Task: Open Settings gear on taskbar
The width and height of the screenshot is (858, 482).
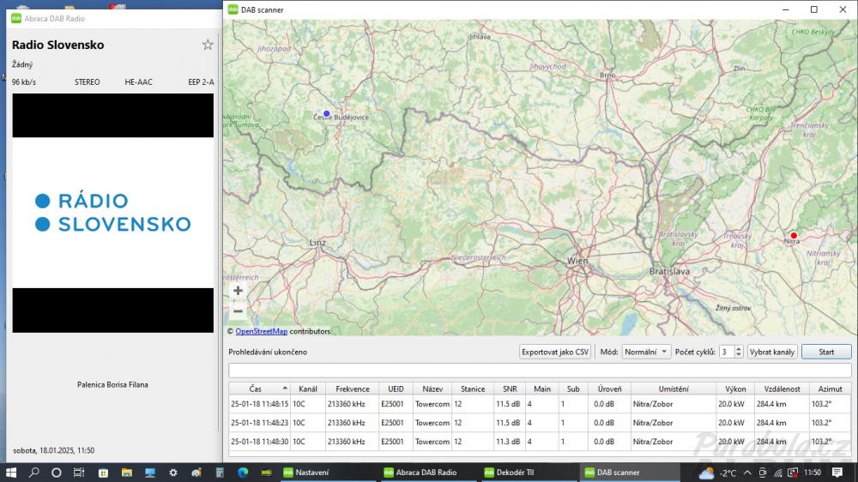Action: (x=173, y=473)
